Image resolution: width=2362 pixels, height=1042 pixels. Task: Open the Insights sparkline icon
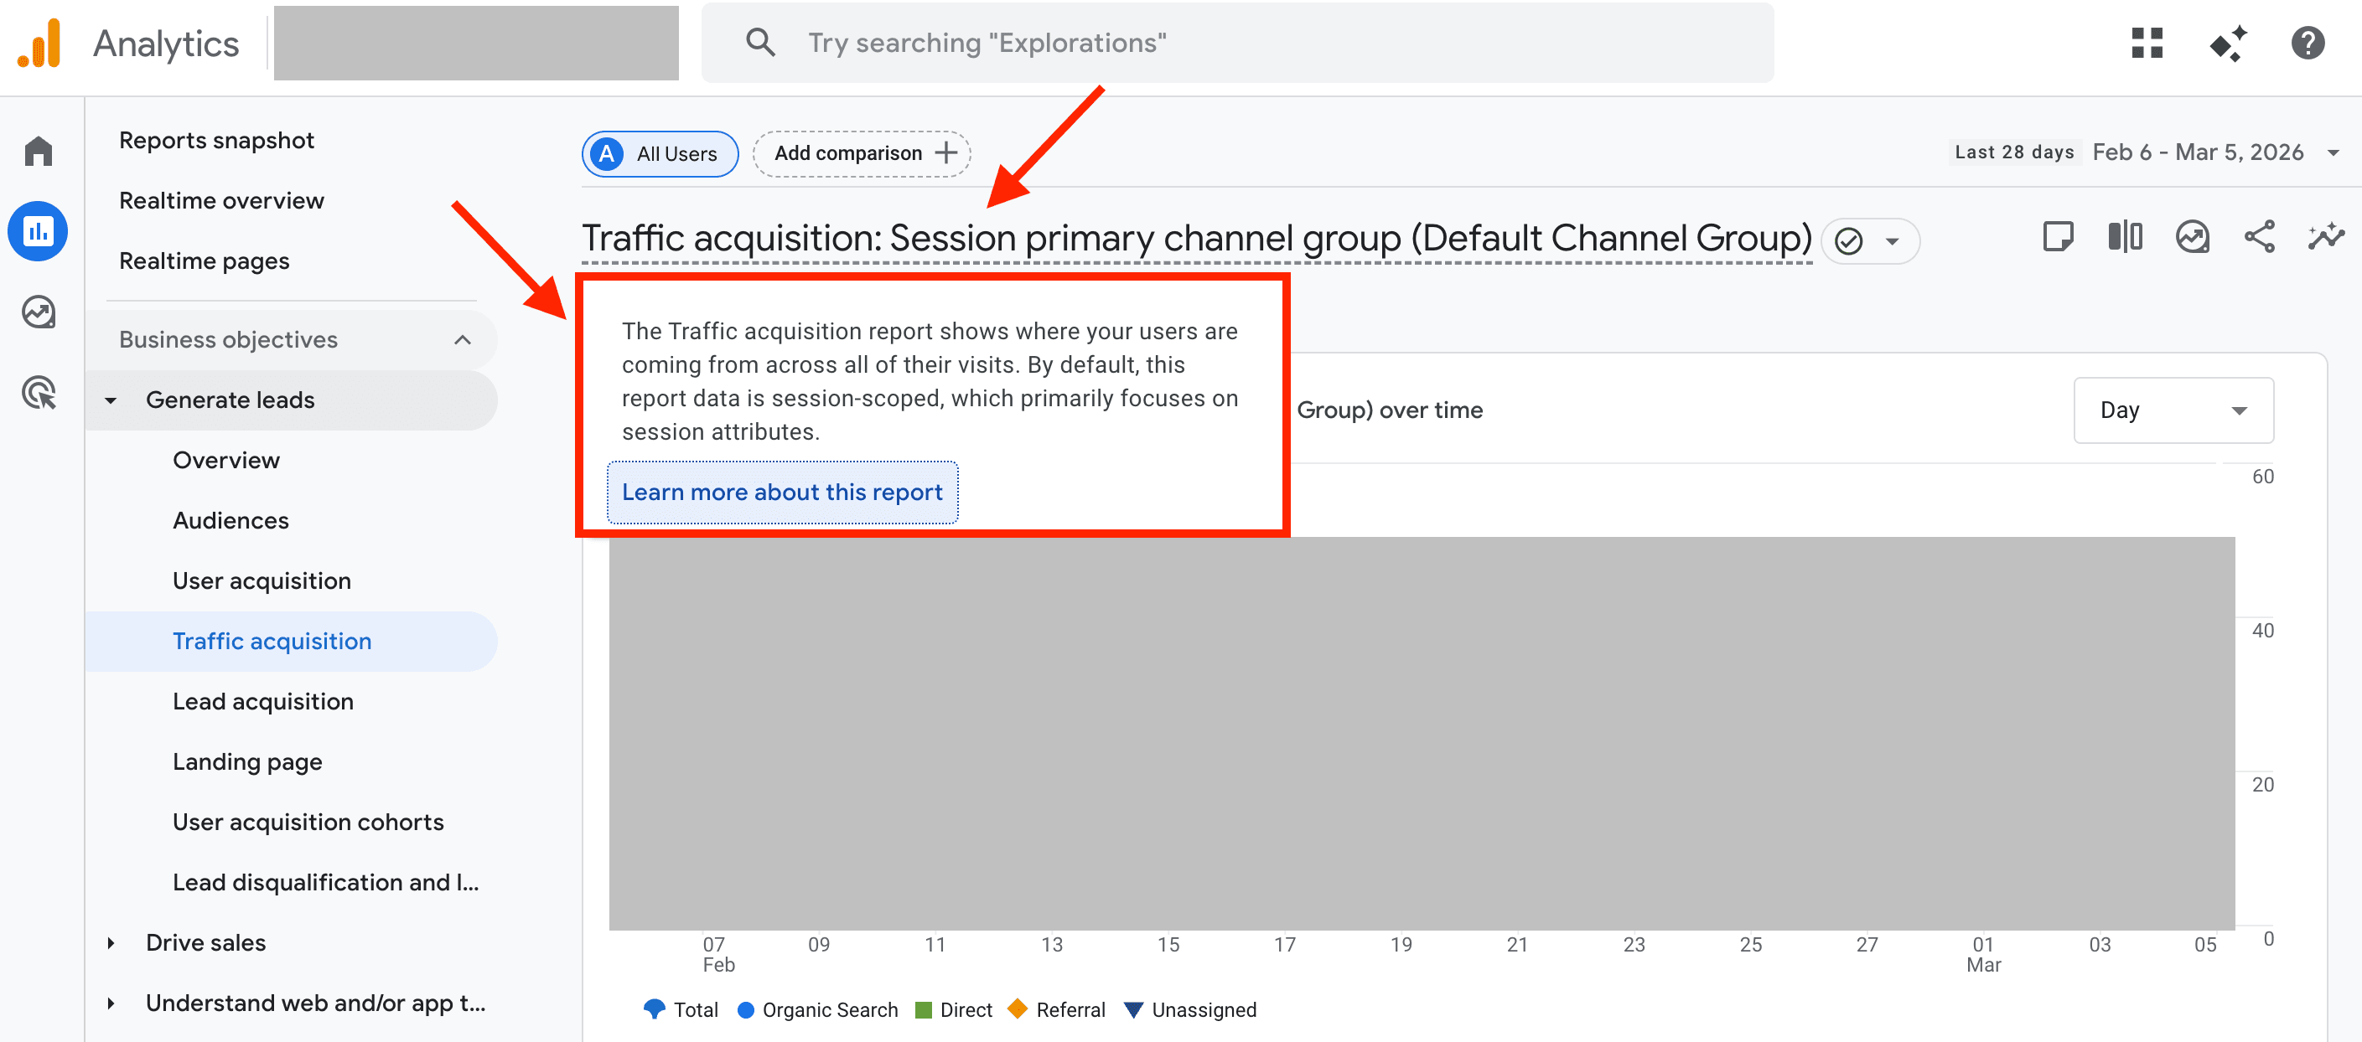click(2325, 237)
